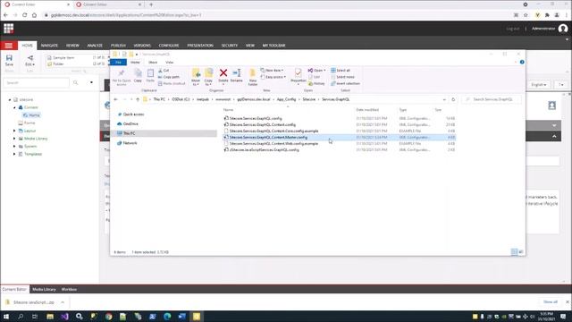
Task: Expand the address bar history dropdown
Action: point(444,99)
